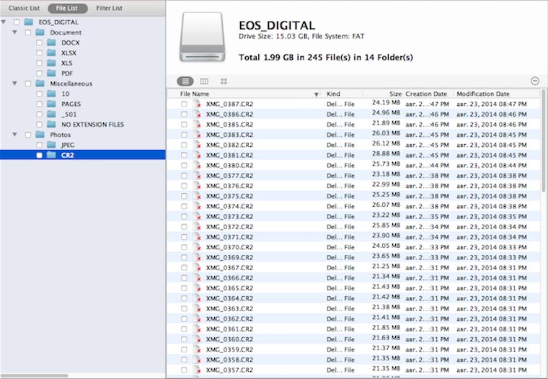Select file name XMG_0380.CR2

(x=229, y=165)
